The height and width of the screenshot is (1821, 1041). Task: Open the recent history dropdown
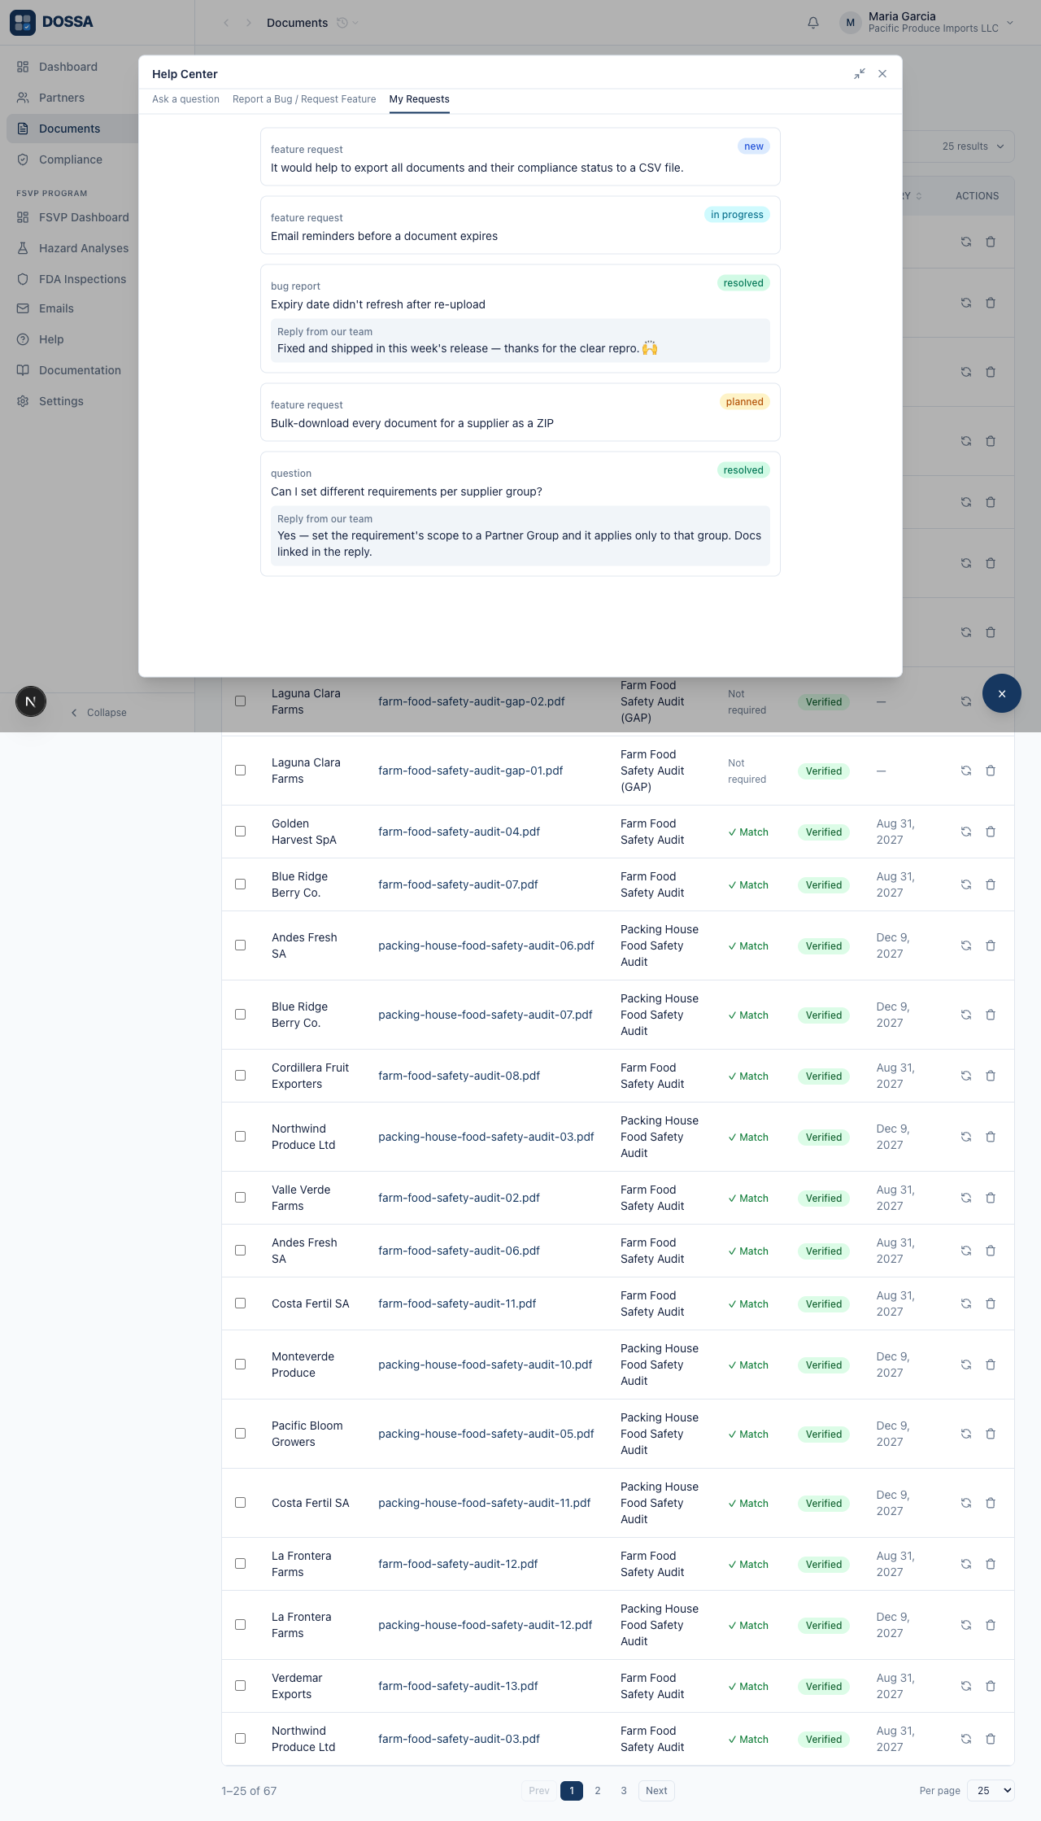click(348, 23)
